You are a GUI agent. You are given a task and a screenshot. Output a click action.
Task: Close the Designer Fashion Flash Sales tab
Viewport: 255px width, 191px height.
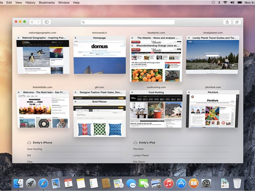tap(76, 92)
